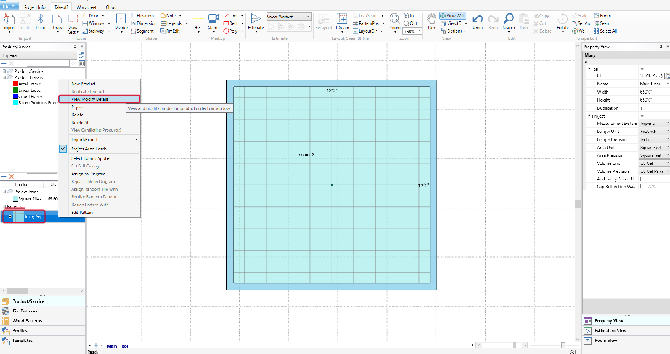The width and height of the screenshot is (670, 354).
Task: Click the Name field showing Main Floor
Action: [654, 84]
